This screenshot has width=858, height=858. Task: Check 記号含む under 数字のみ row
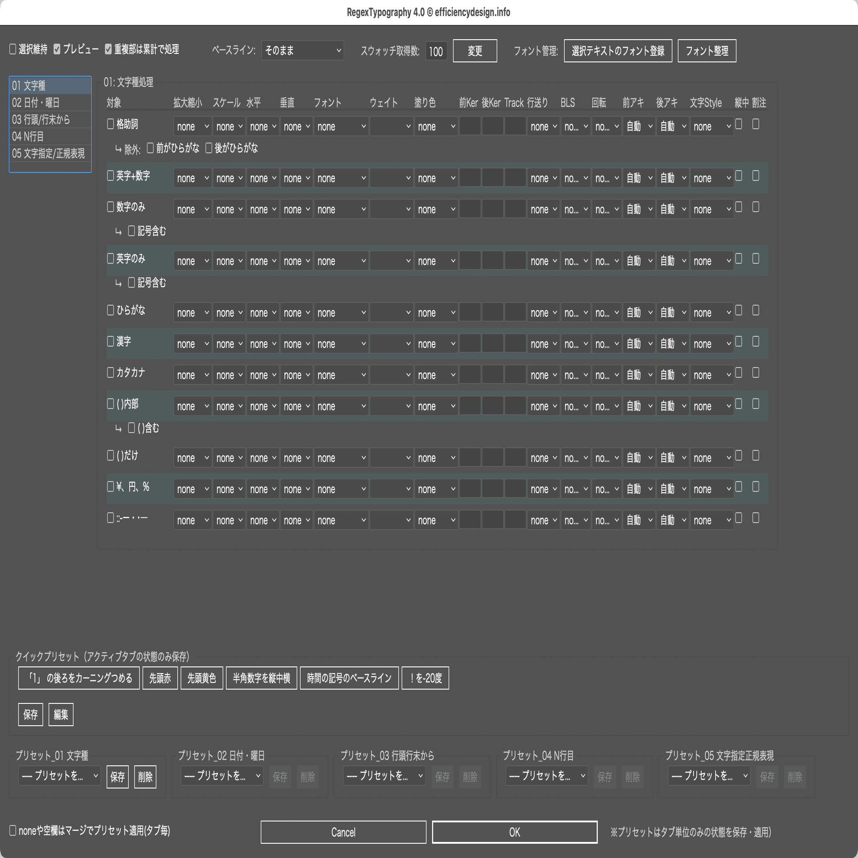(131, 230)
